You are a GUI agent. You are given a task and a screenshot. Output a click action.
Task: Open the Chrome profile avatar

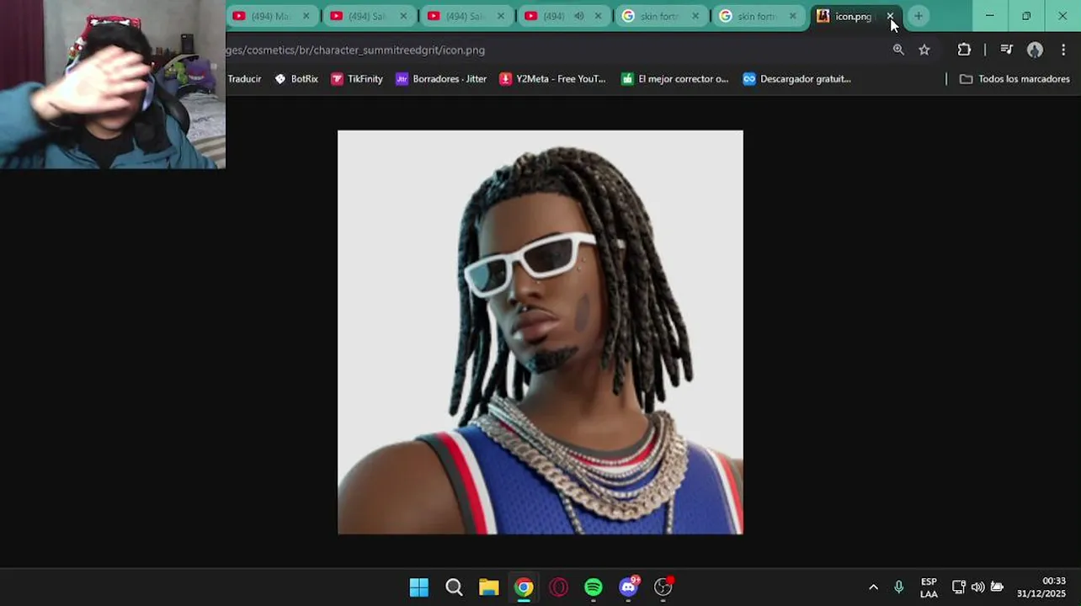pos(1035,50)
